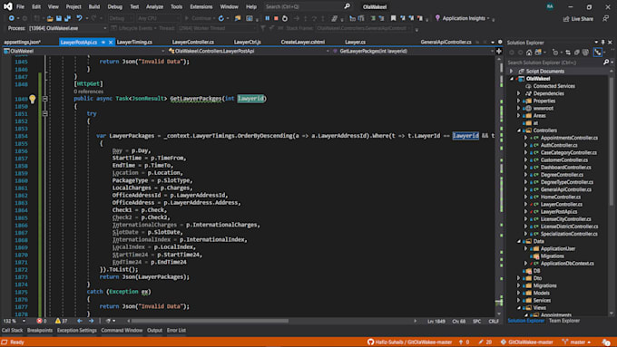Click the Solution Explorer Home icon

(x=529, y=53)
